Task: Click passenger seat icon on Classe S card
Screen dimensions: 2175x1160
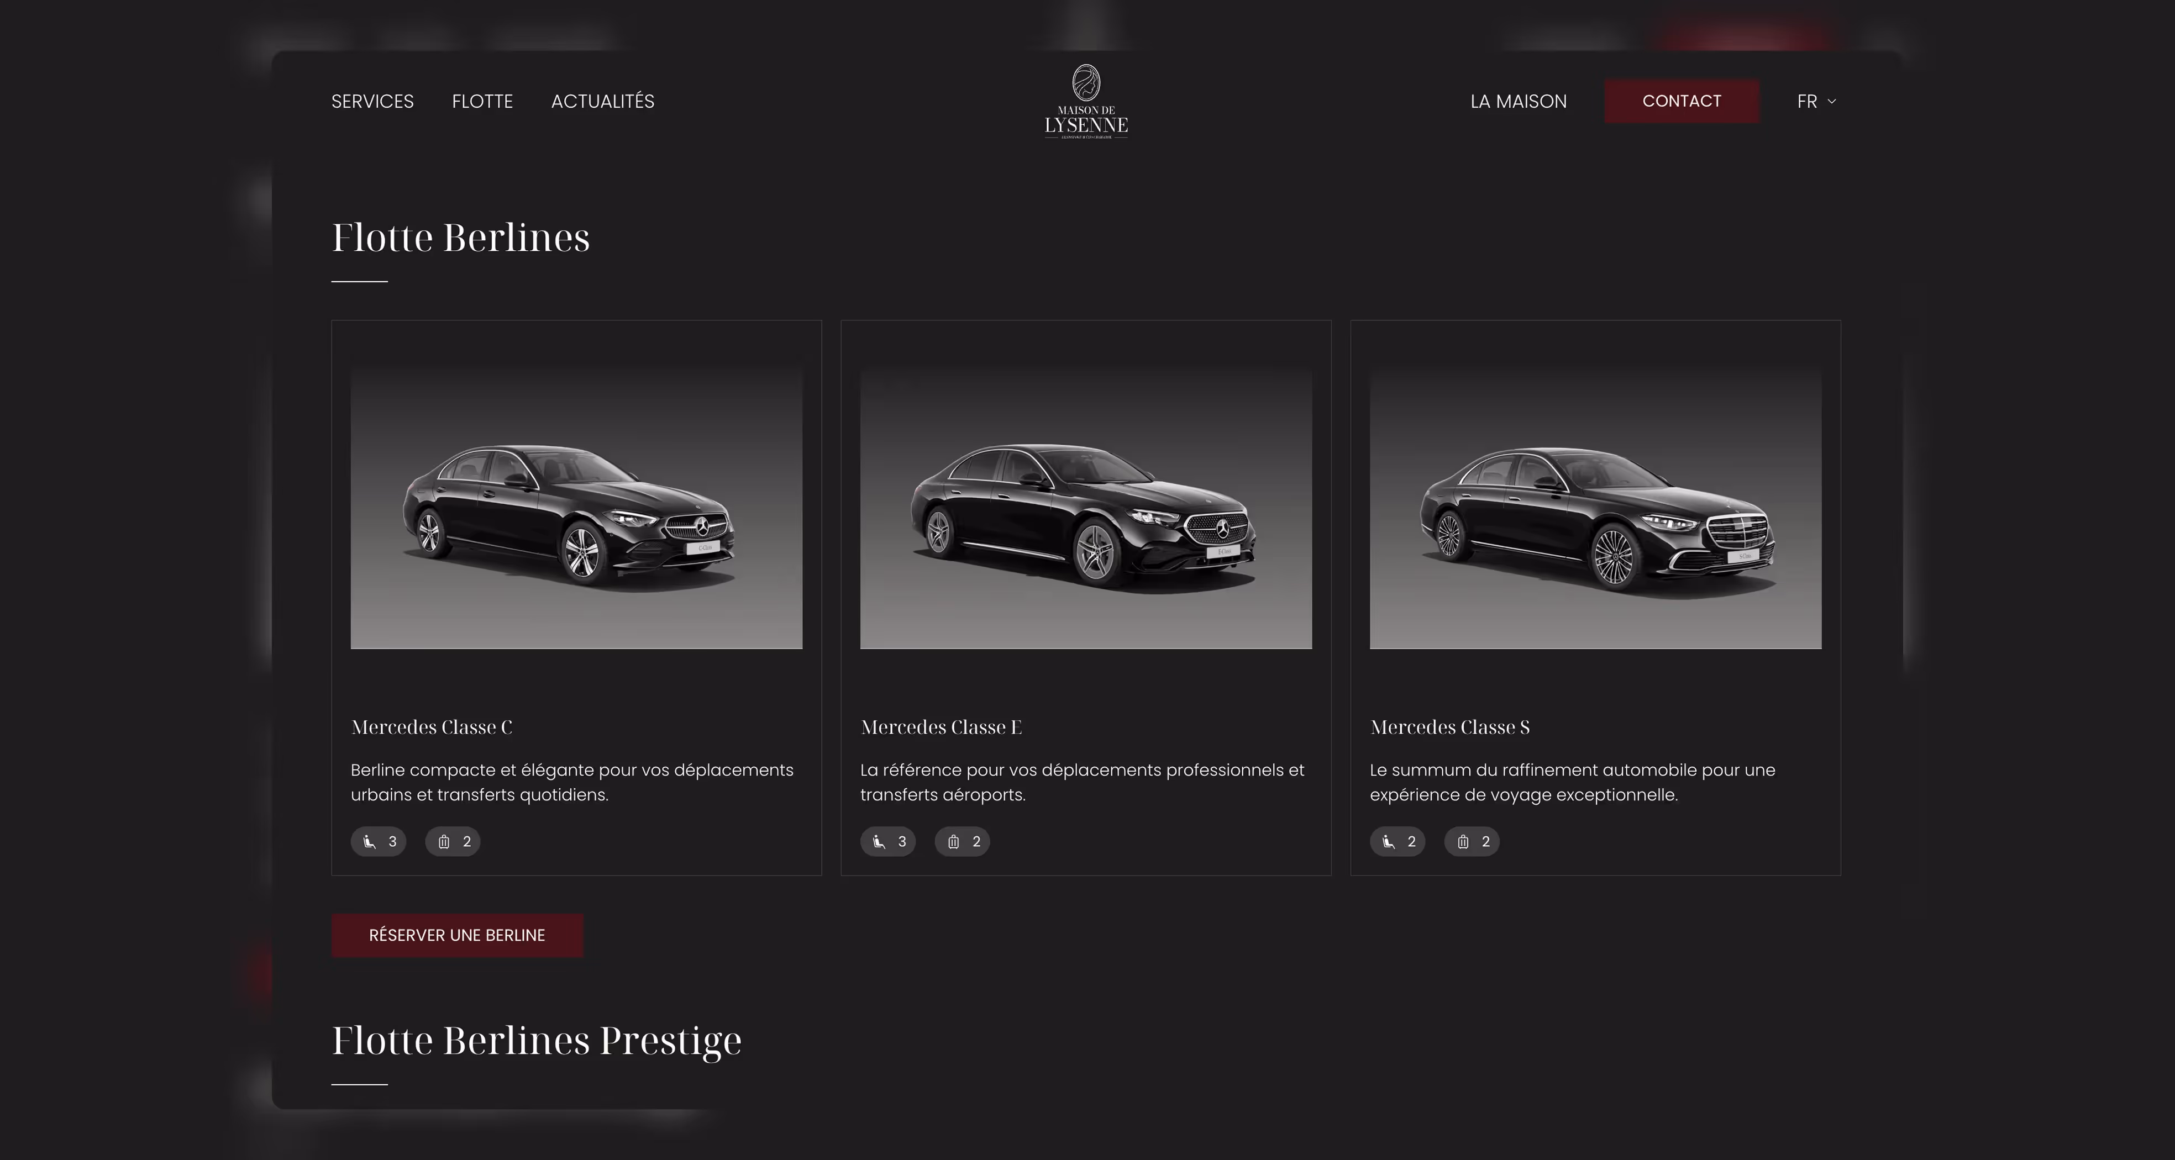Action: (x=1388, y=842)
